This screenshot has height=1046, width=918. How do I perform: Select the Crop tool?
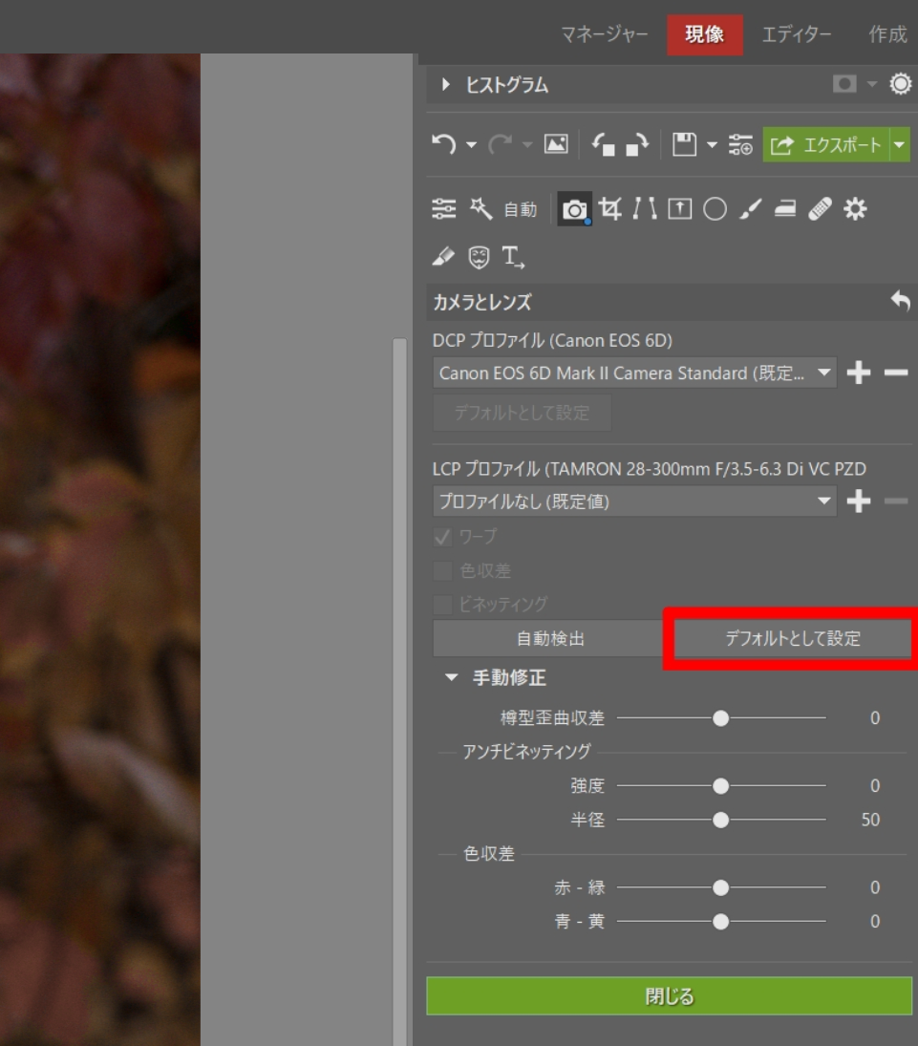pyautogui.click(x=609, y=209)
